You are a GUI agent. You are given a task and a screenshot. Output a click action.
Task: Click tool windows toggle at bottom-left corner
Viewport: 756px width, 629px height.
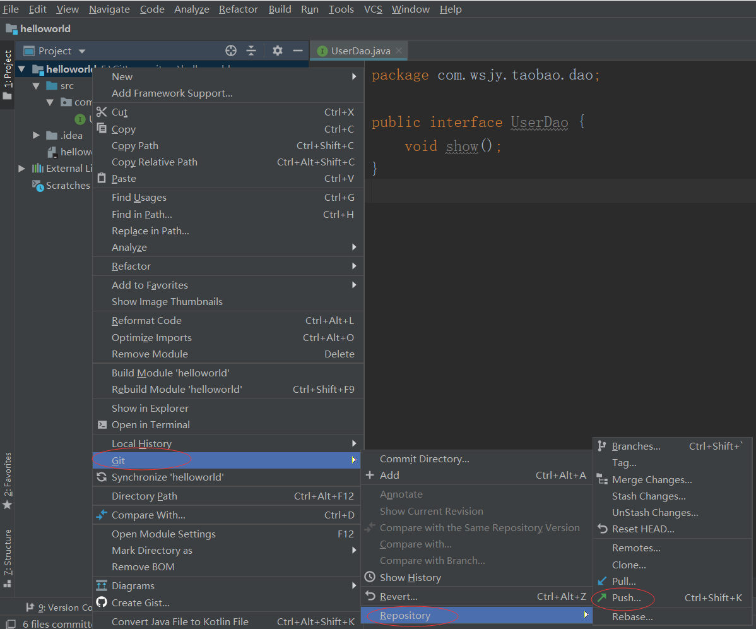point(11,624)
